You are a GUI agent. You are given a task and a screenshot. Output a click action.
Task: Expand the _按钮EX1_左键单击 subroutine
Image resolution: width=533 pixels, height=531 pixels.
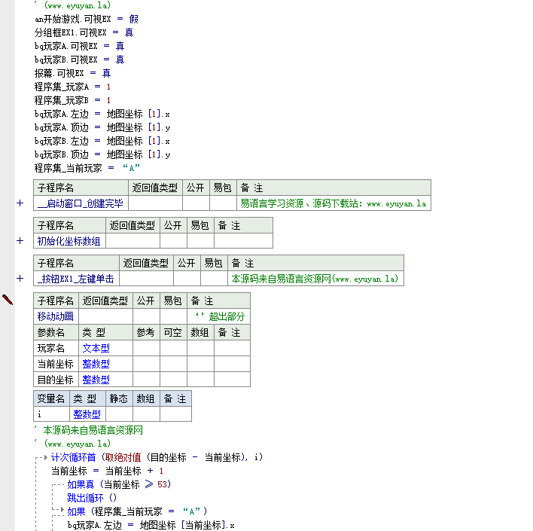20,279
